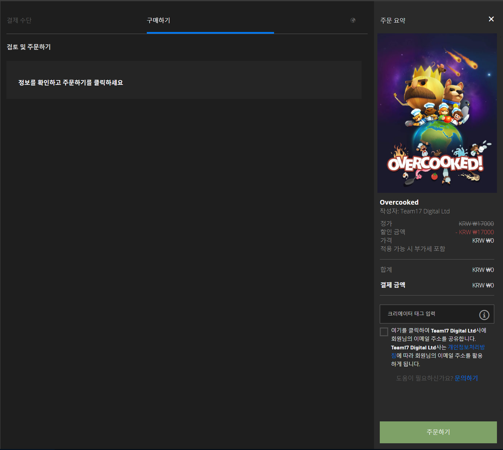The width and height of the screenshot is (503, 450).
Task: Click the 주문 요약 heading
Action: point(393,20)
